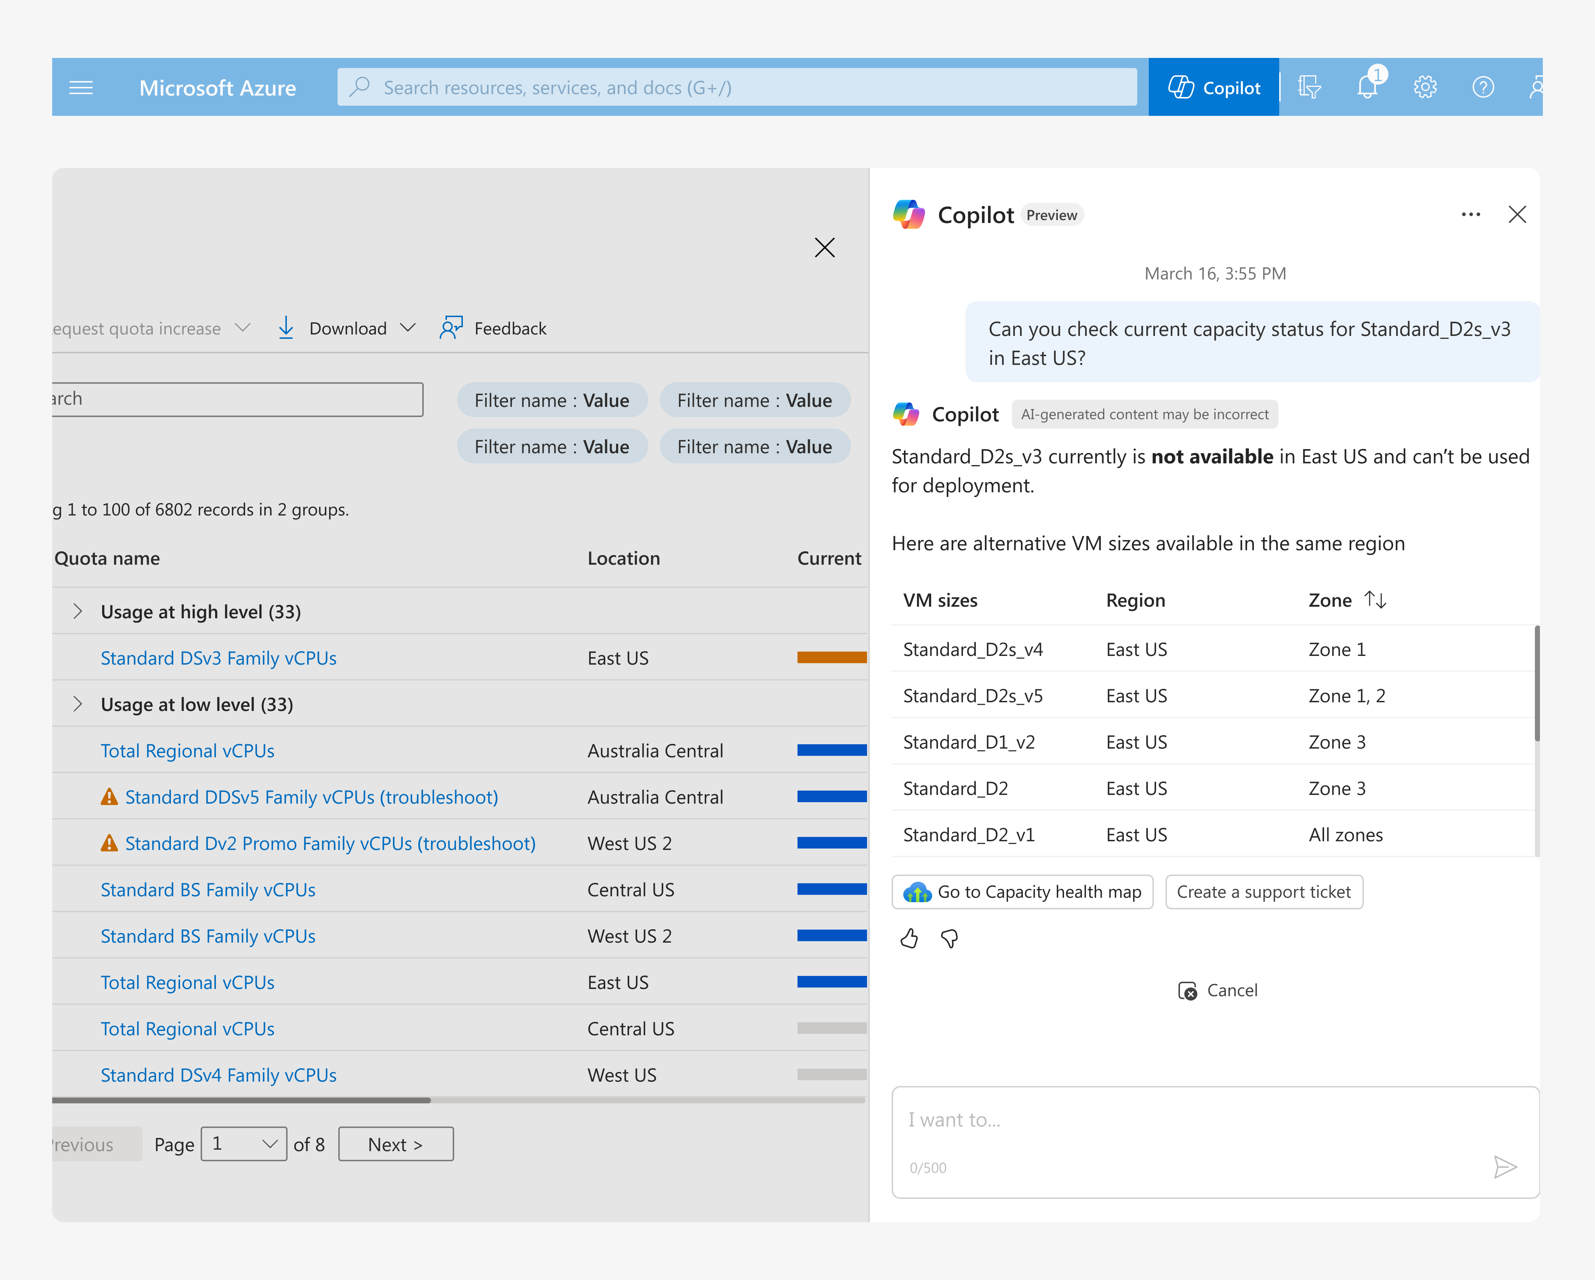Close the Copilot panel
1595x1280 pixels.
(x=1517, y=214)
